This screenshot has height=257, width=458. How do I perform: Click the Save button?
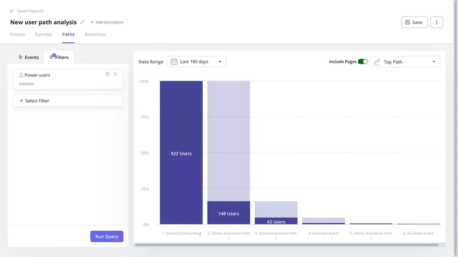click(413, 22)
